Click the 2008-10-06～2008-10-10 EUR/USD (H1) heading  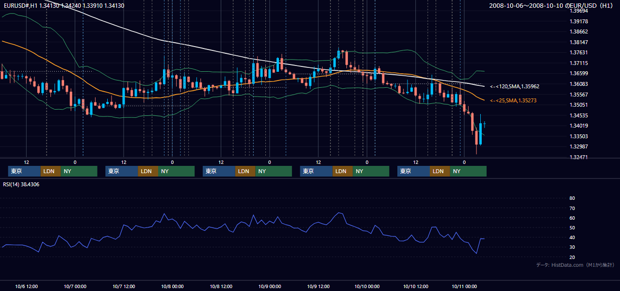coord(551,6)
